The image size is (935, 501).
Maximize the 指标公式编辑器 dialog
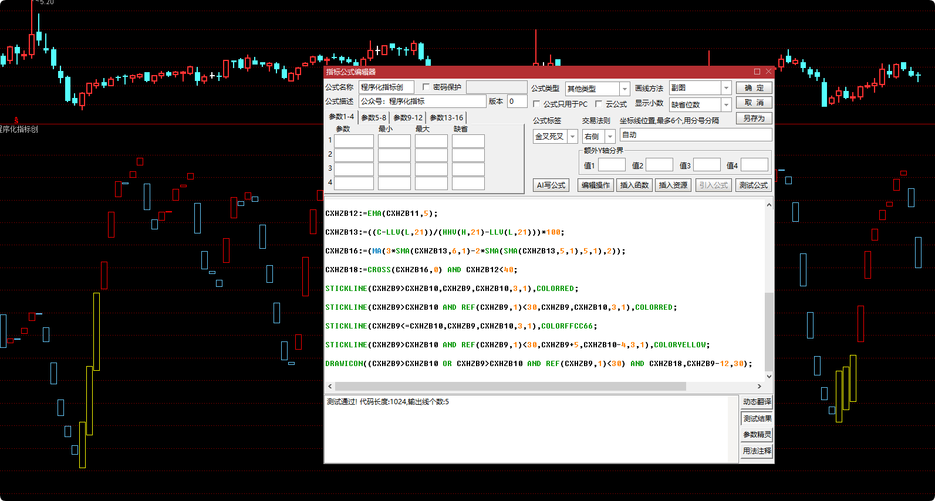click(x=757, y=72)
